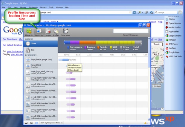The image size is (185, 127).
Task: Select the http://maps.google.com/ resource row
Action: (x=41, y=60)
